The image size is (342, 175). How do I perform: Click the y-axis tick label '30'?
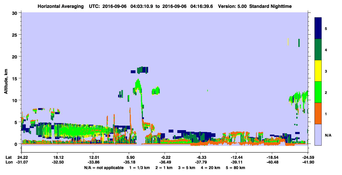(15, 13)
